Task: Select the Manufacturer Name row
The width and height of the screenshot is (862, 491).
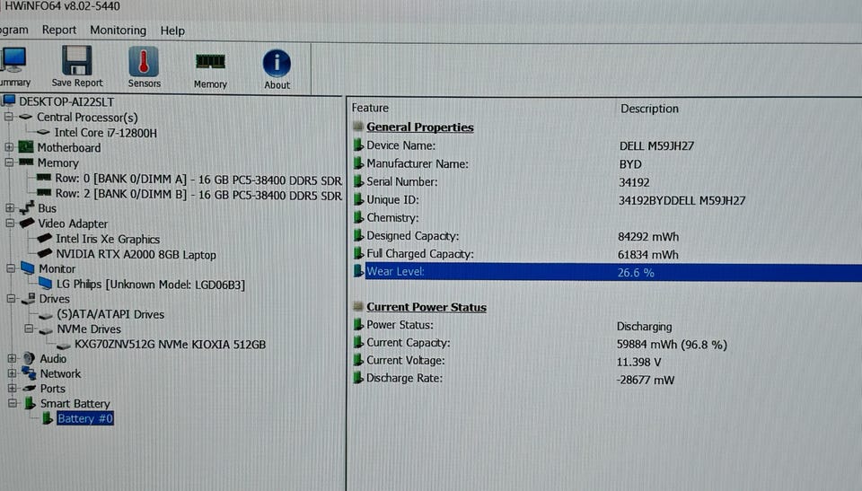Action: pyautogui.click(x=607, y=164)
